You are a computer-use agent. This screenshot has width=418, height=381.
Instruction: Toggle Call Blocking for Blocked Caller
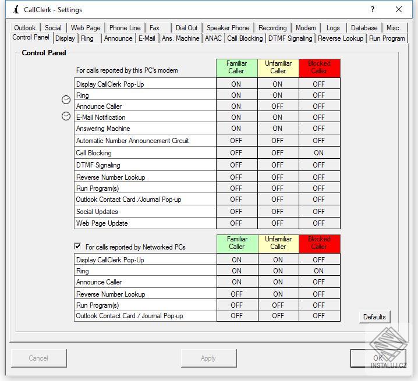click(319, 152)
